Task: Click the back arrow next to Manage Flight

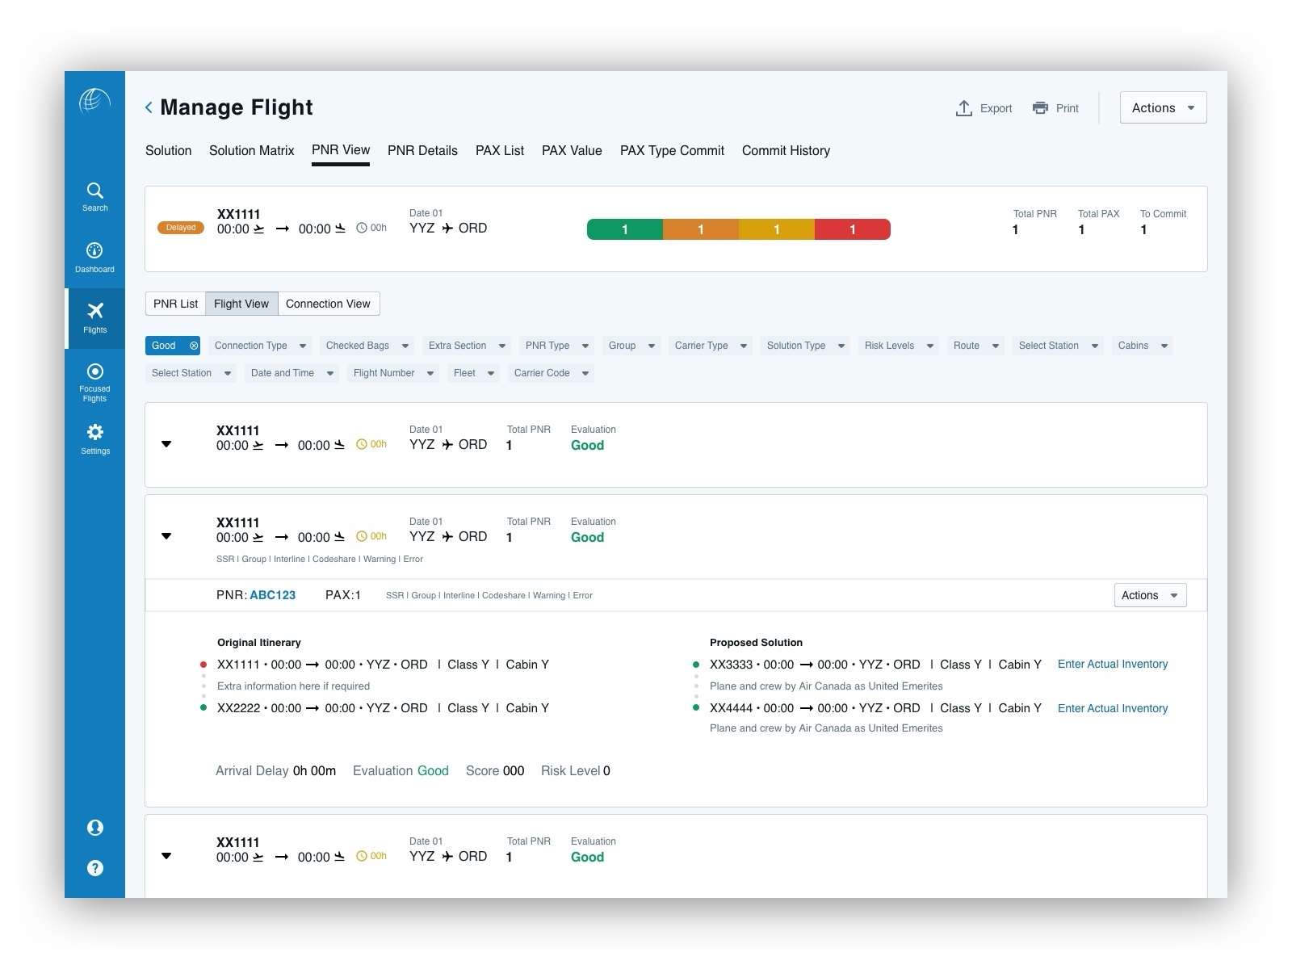Action: (149, 107)
